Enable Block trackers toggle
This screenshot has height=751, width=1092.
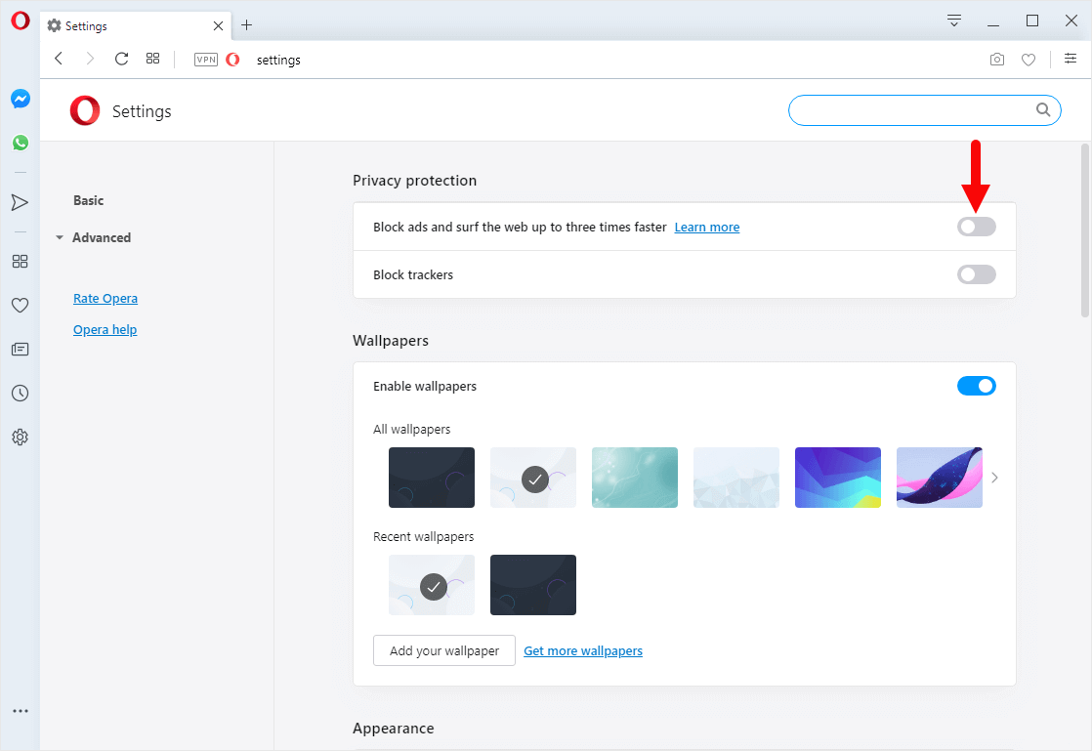tap(977, 275)
